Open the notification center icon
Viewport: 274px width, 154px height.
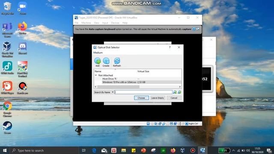(x=269, y=150)
